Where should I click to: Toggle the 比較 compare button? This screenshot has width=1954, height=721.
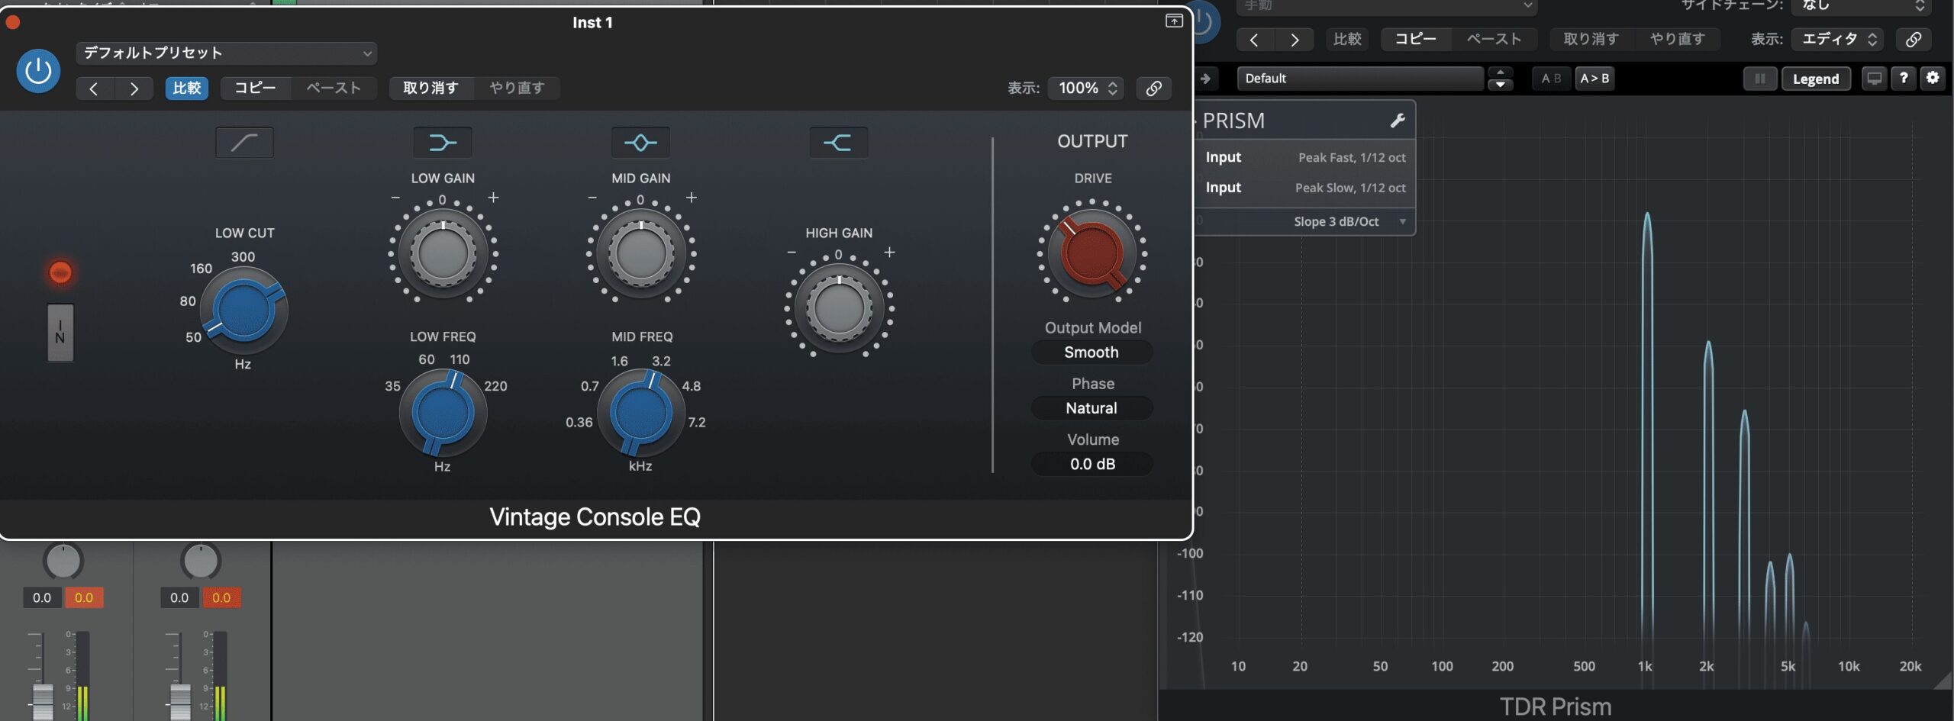pyautogui.click(x=186, y=89)
